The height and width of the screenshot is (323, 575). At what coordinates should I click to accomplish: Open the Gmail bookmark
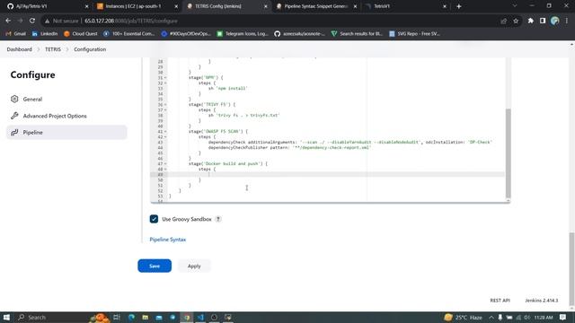click(x=15, y=34)
